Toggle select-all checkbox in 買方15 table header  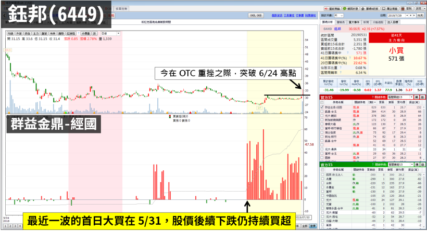322,102
